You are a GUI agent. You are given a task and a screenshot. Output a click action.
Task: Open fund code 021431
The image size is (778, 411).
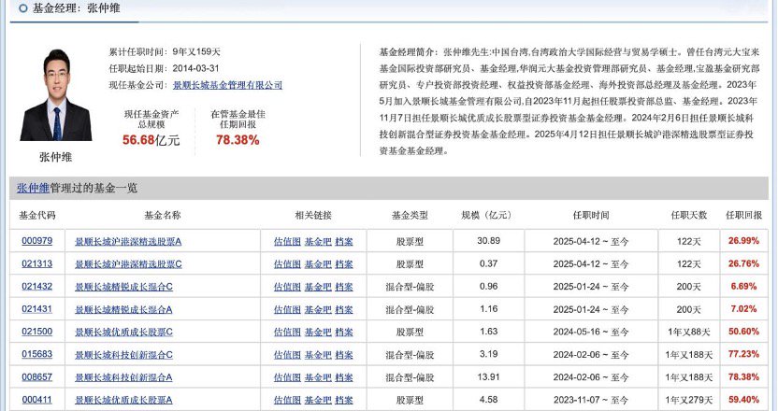coord(36,309)
